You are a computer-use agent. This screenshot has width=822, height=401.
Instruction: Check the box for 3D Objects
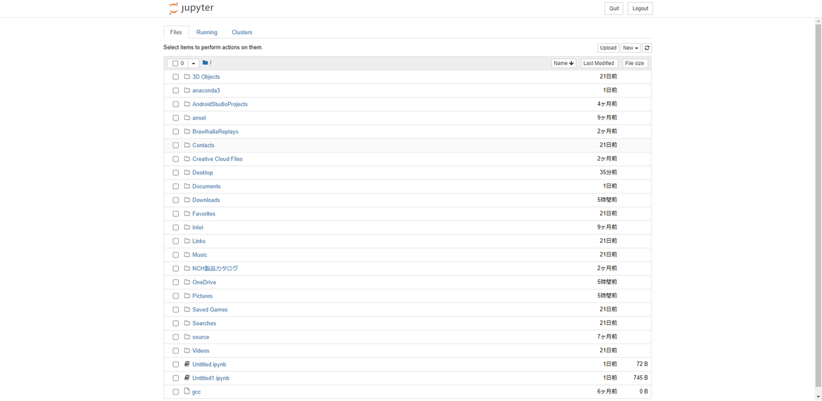(175, 77)
